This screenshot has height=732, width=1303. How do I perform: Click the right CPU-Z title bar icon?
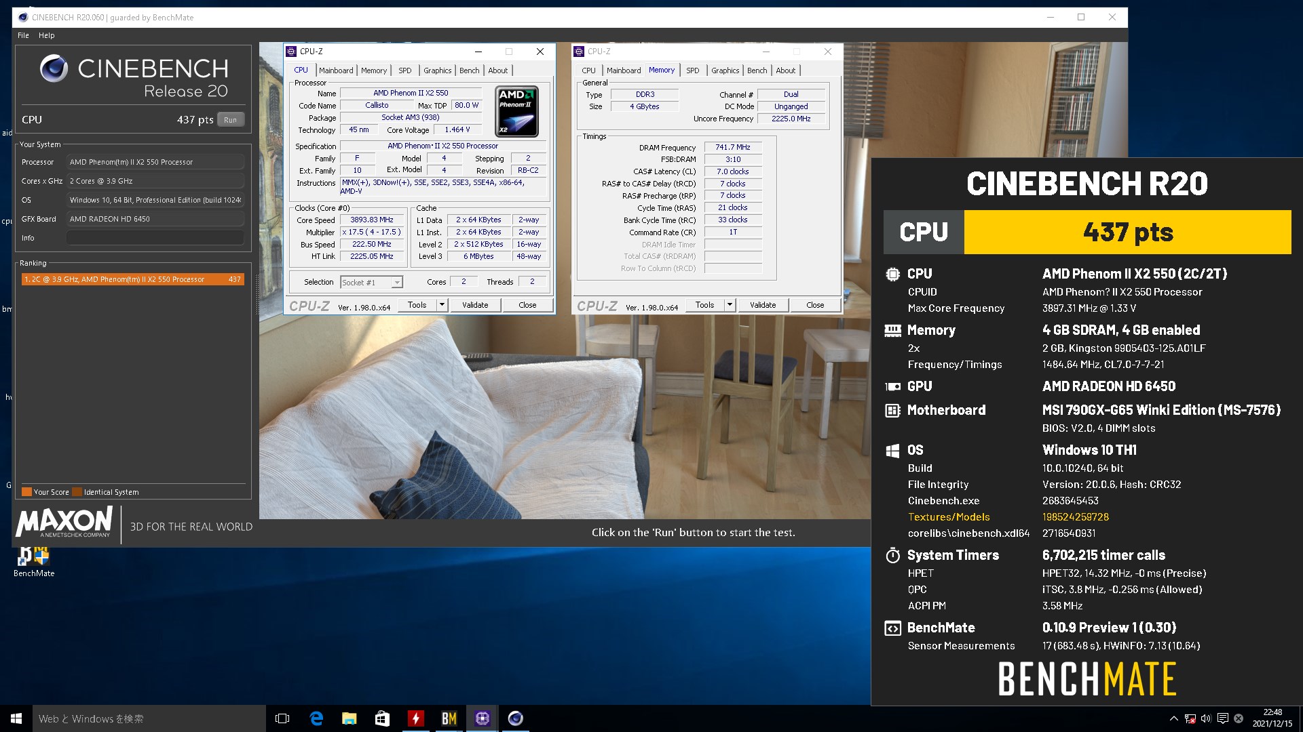point(580,52)
